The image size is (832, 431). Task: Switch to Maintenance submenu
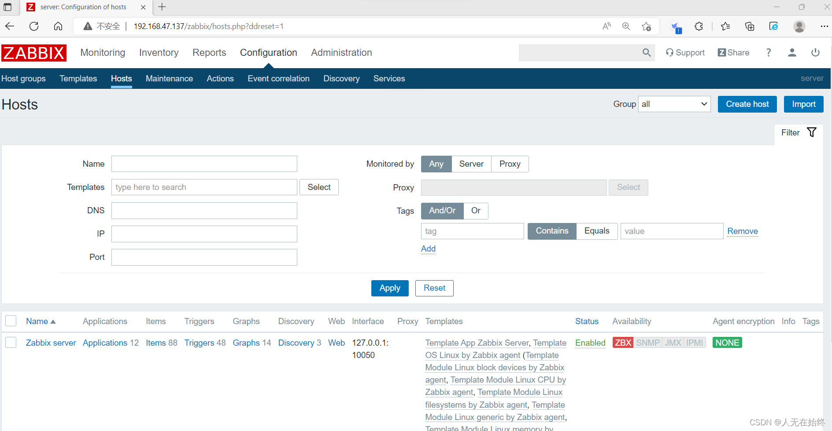pyautogui.click(x=169, y=79)
